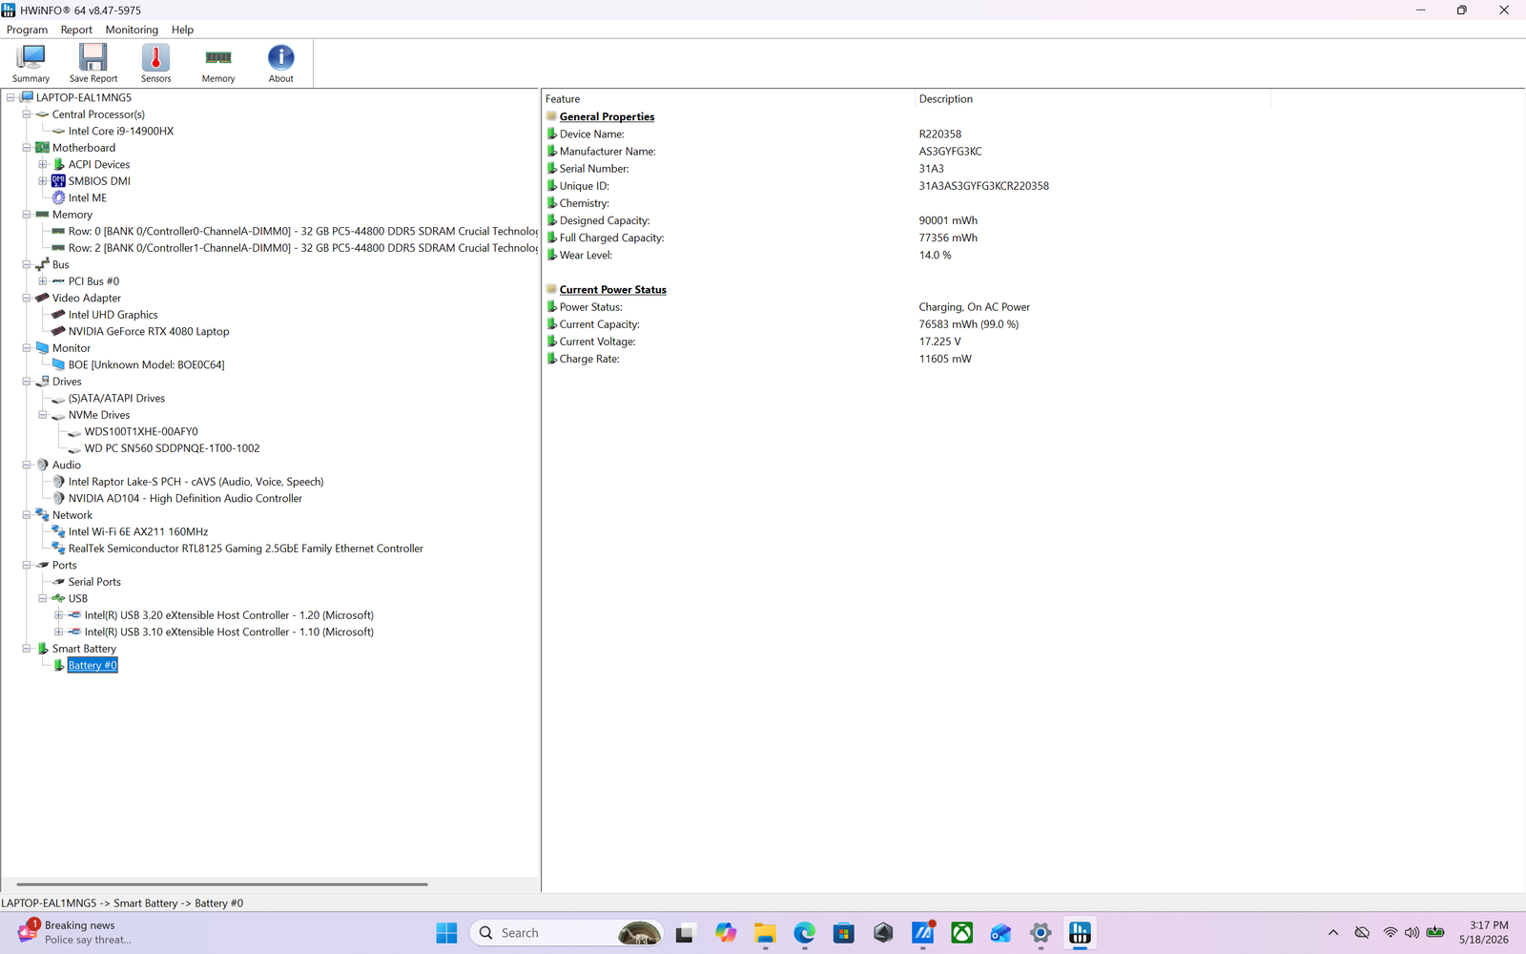1526x954 pixels.
Task: Open the Program menu
Action: click(27, 30)
